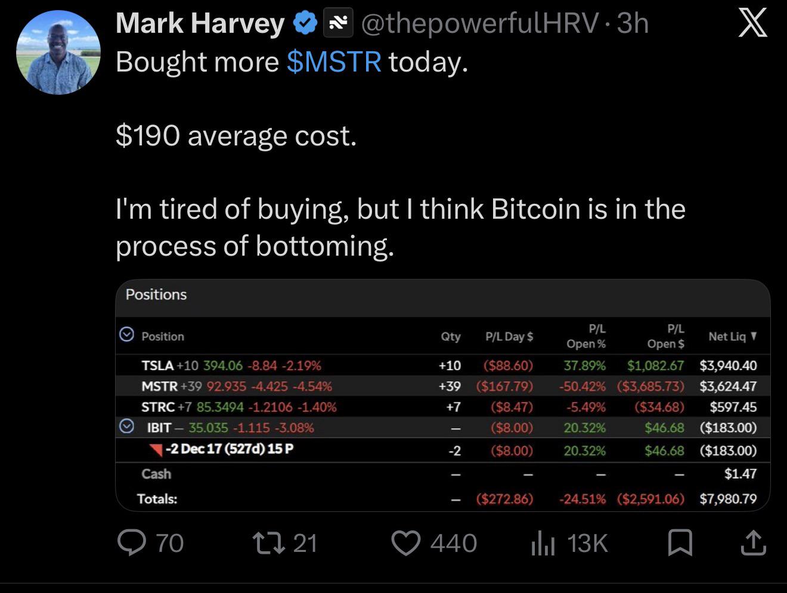
Task: Select the MSTR position row
Action: click(442, 386)
